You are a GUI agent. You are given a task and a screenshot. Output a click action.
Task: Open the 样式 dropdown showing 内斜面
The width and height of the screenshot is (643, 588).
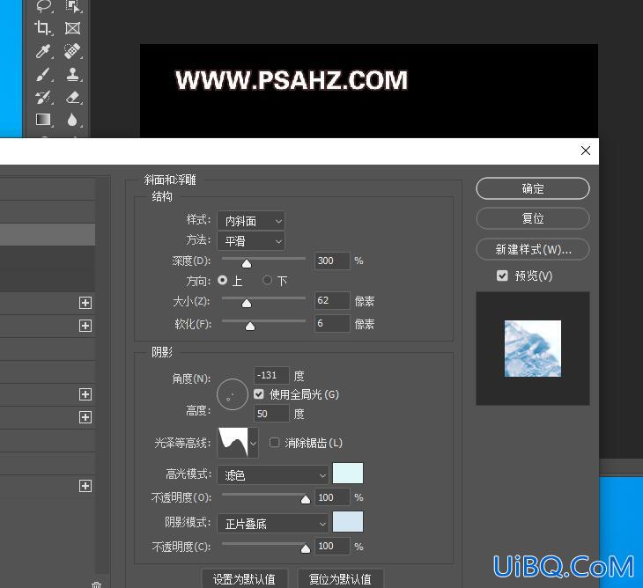point(251,221)
